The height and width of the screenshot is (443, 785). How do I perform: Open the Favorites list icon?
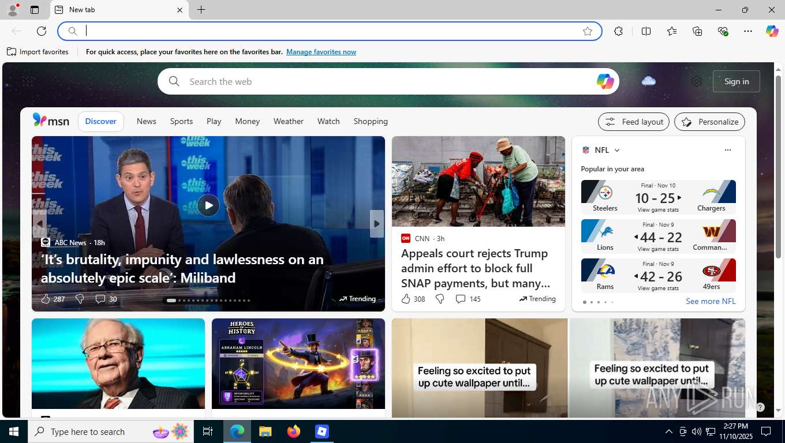tap(672, 31)
